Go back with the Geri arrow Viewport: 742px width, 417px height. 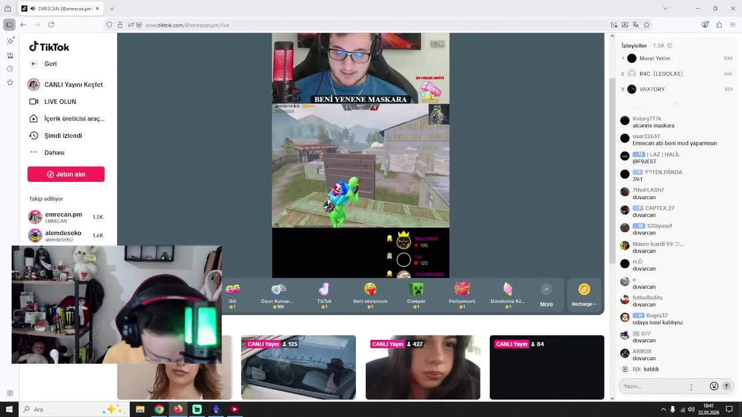coord(34,64)
